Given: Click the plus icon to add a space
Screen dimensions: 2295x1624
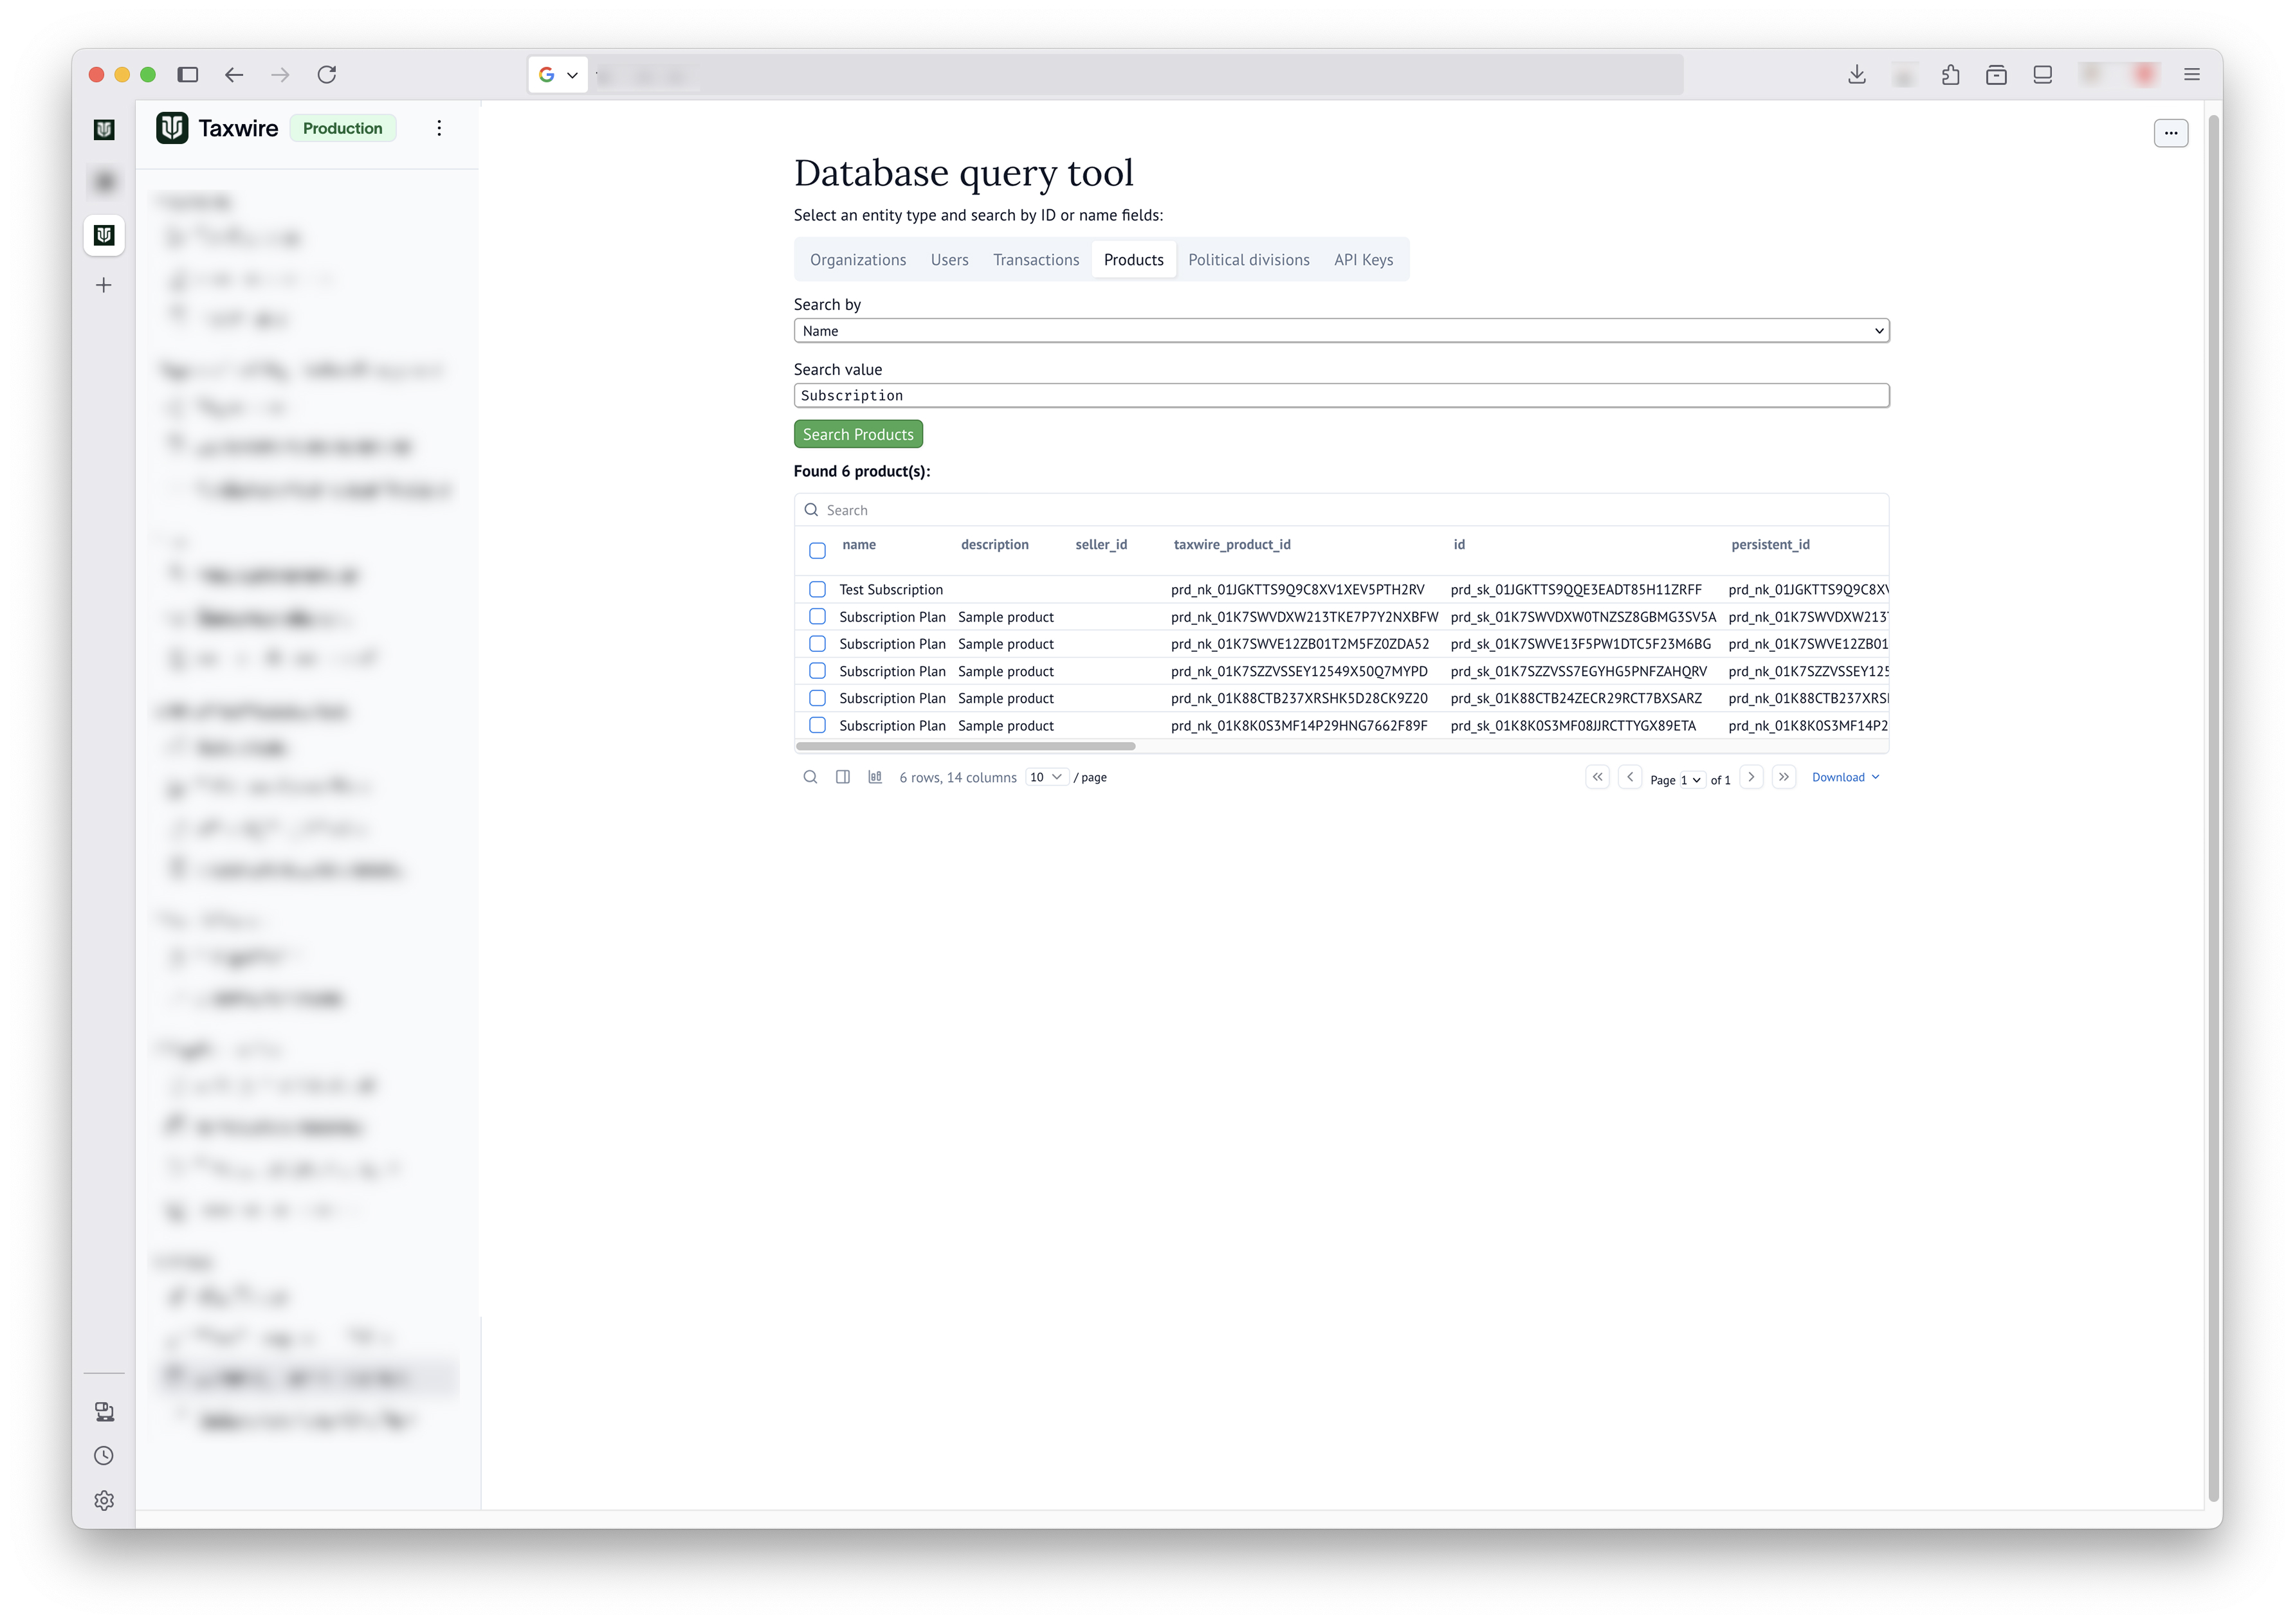Looking at the screenshot, I should [104, 286].
